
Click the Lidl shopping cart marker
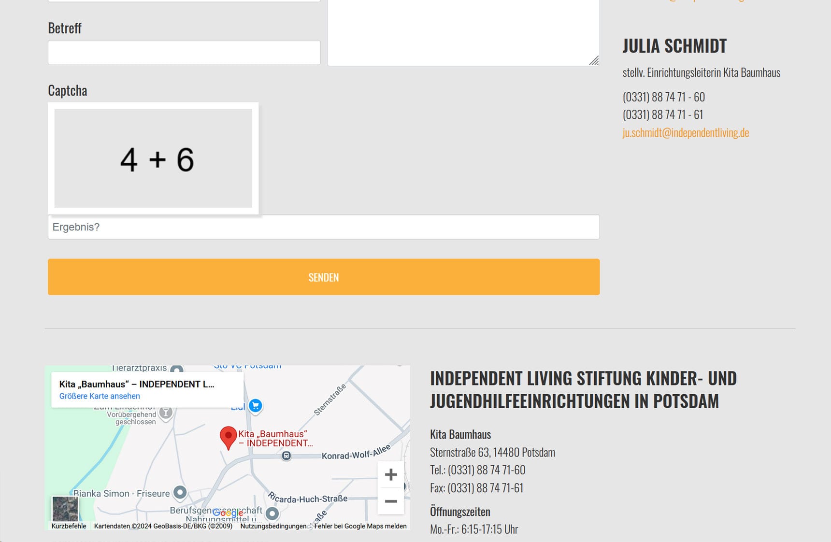(x=256, y=406)
